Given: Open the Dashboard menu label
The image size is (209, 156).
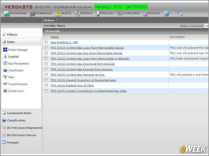Looking at the screenshot, I should tap(18, 13).
